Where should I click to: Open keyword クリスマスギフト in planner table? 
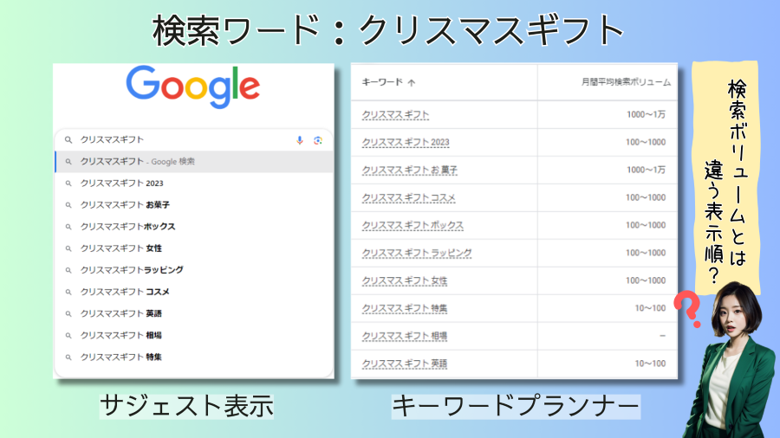coord(395,115)
